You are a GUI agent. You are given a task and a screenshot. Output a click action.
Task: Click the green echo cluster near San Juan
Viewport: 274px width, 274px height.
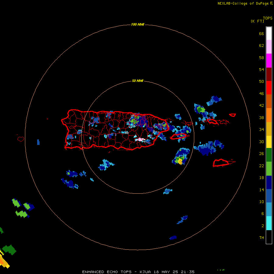click(134, 120)
